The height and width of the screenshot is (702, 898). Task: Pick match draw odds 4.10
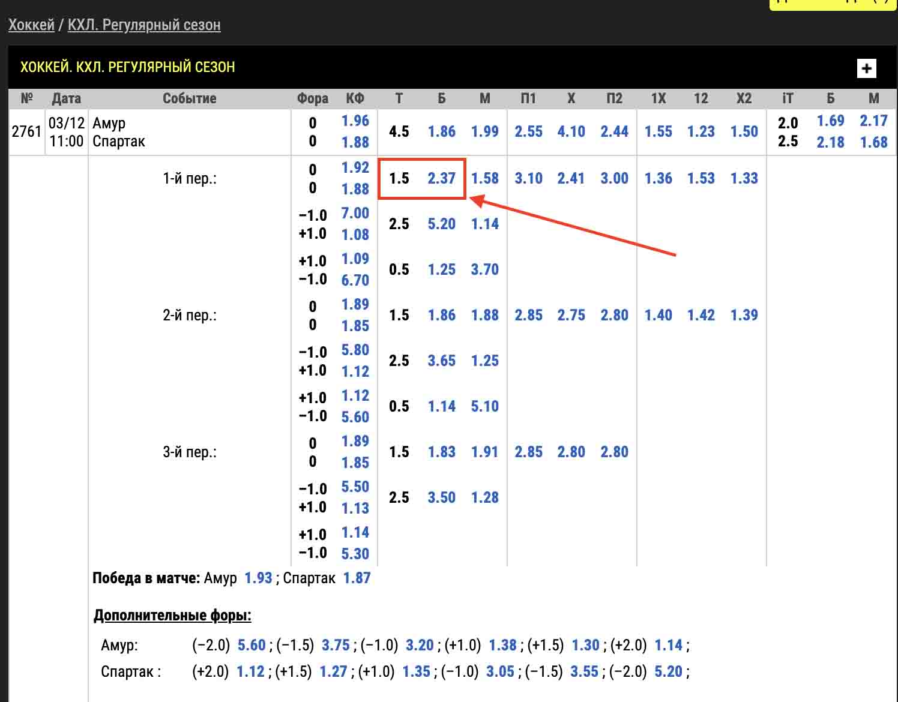click(571, 131)
